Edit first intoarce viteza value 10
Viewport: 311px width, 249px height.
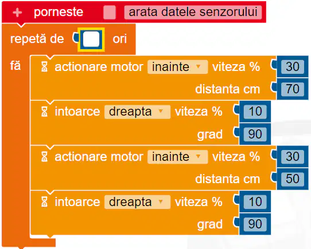[x=255, y=112]
